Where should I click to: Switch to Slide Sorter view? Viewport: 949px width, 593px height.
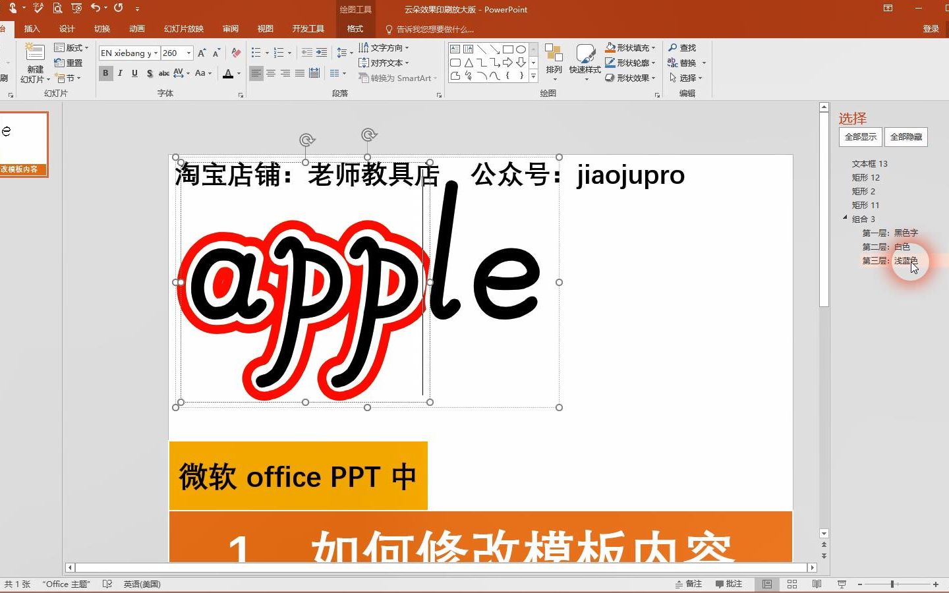pos(792,584)
